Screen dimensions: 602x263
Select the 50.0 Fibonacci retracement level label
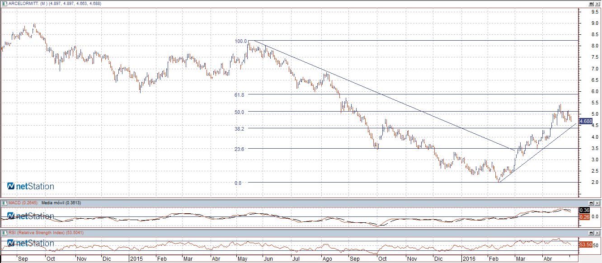click(x=240, y=112)
